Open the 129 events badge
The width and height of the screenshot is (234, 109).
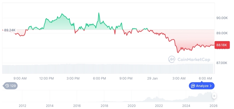click(10, 86)
